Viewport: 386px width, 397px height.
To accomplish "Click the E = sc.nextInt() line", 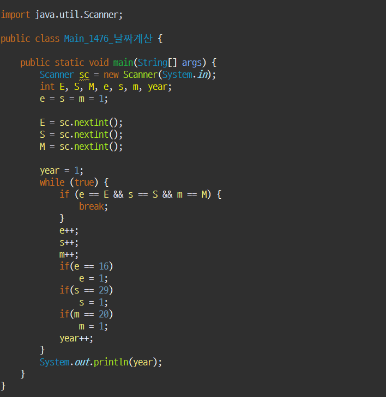I will [x=81, y=123].
